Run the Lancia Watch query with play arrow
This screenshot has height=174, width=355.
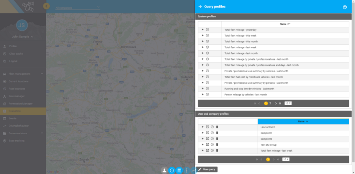coord(203,127)
